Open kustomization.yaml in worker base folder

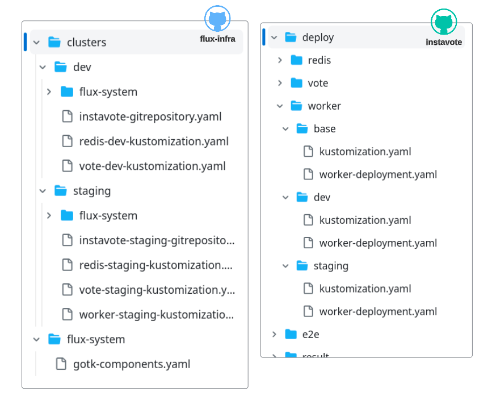[x=365, y=152]
